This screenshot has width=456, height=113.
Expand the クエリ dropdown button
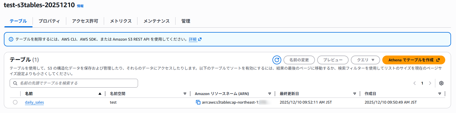click(366, 60)
